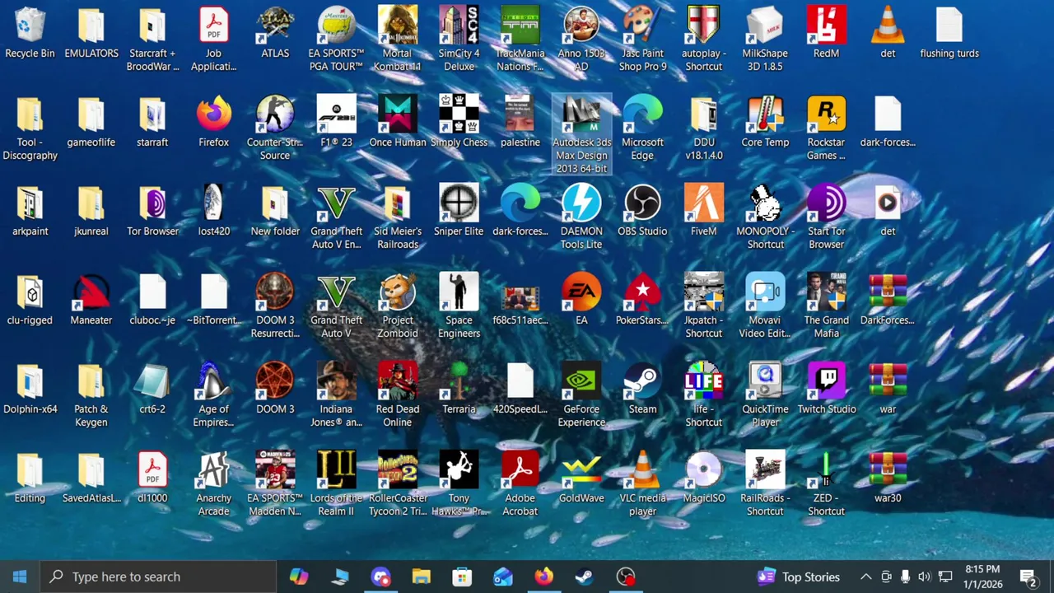Screen dimensions: 1054x593
Task: Open the Recycle Bin
Action: [x=30, y=33]
